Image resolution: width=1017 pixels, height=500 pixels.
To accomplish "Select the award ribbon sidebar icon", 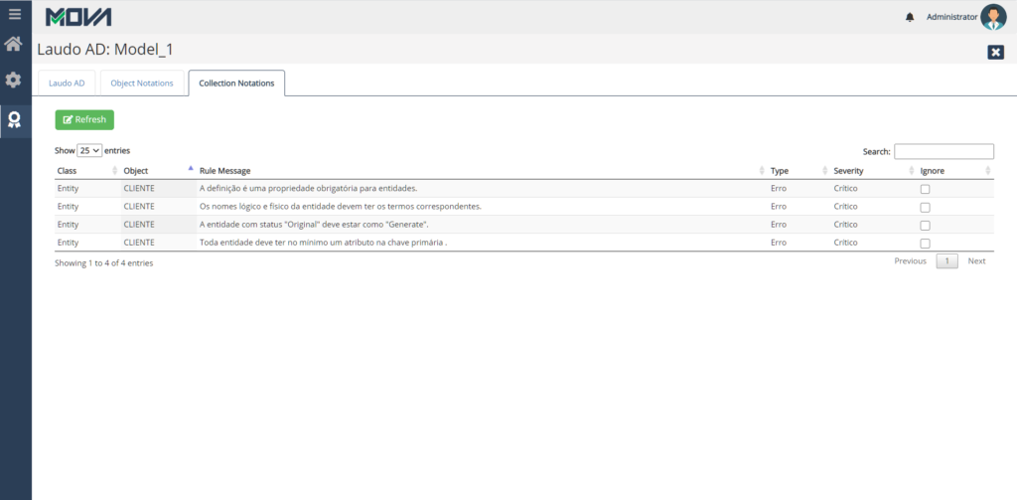I will [x=15, y=119].
